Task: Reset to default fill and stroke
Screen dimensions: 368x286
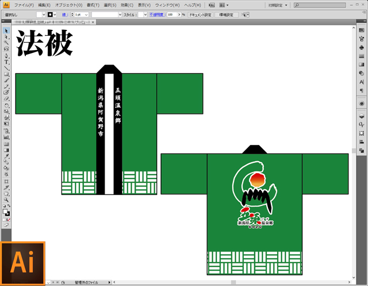Action: click(4, 205)
